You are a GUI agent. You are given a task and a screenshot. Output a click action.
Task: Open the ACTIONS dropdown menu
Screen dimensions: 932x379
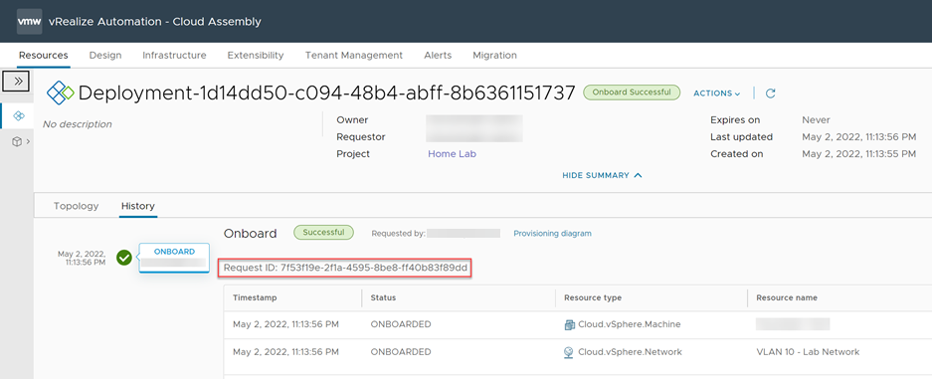tap(717, 94)
